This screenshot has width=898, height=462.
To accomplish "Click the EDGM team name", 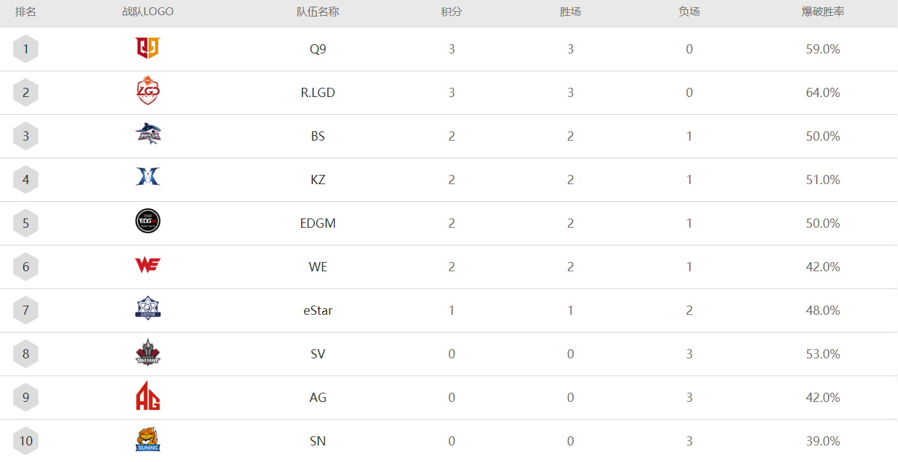I will 318,223.
